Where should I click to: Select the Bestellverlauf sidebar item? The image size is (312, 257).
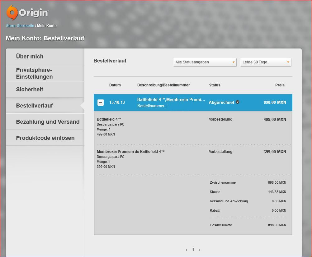click(45, 105)
